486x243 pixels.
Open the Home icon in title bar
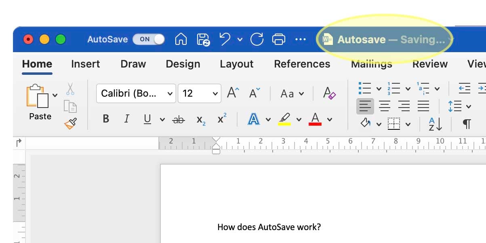(x=181, y=39)
